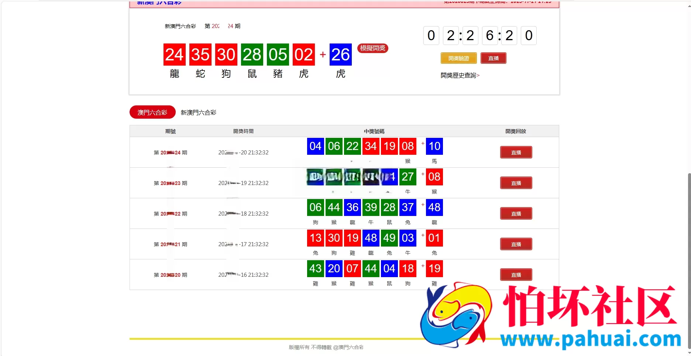Click the red number 24 ball with 龍

point(174,55)
